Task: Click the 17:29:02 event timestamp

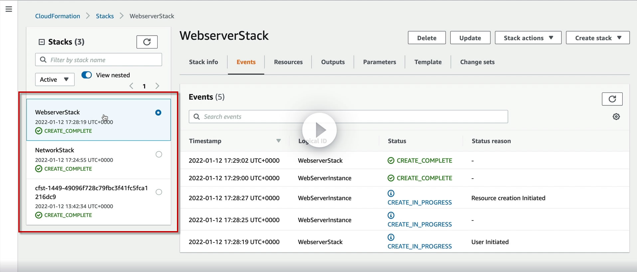Action: [234, 161]
